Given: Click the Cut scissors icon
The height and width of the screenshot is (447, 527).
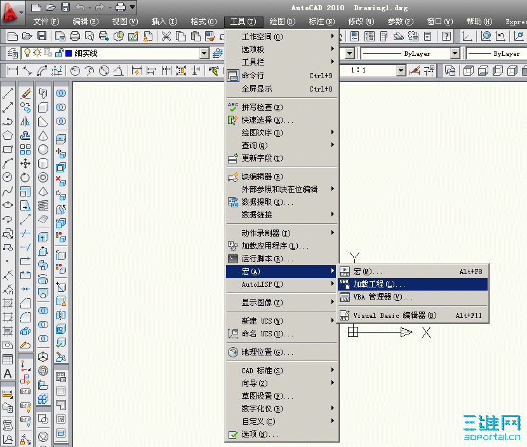Looking at the screenshot, I should tap(166, 36).
